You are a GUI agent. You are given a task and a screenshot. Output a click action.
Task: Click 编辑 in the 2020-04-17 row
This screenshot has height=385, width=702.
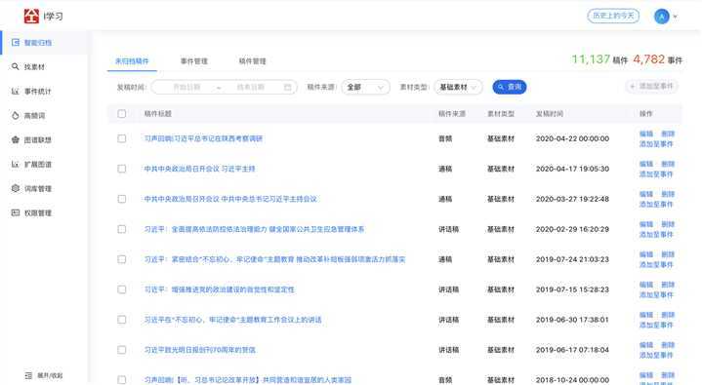[x=646, y=164]
